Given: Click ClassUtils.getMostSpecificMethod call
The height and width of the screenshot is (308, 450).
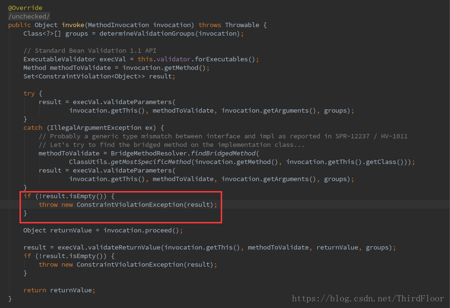Looking at the screenshot, I should coord(242,162).
